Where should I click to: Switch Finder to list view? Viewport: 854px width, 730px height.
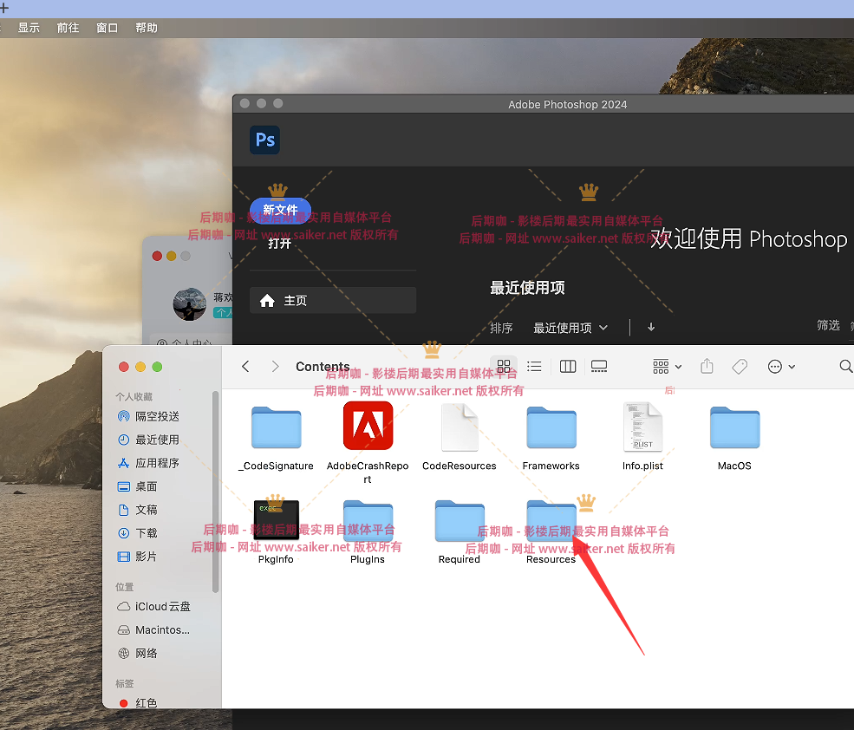[534, 366]
